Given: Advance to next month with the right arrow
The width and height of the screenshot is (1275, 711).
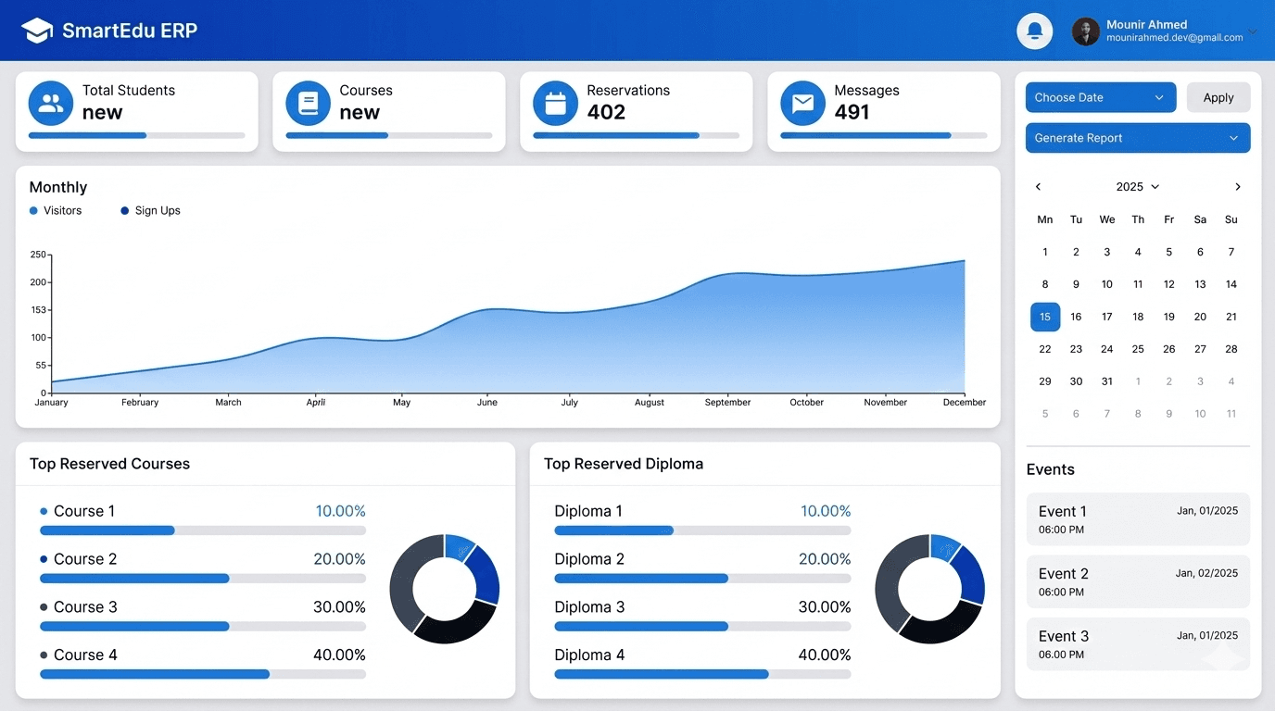Looking at the screenshot, I should pyautogui.click(x=1238, y=186).
